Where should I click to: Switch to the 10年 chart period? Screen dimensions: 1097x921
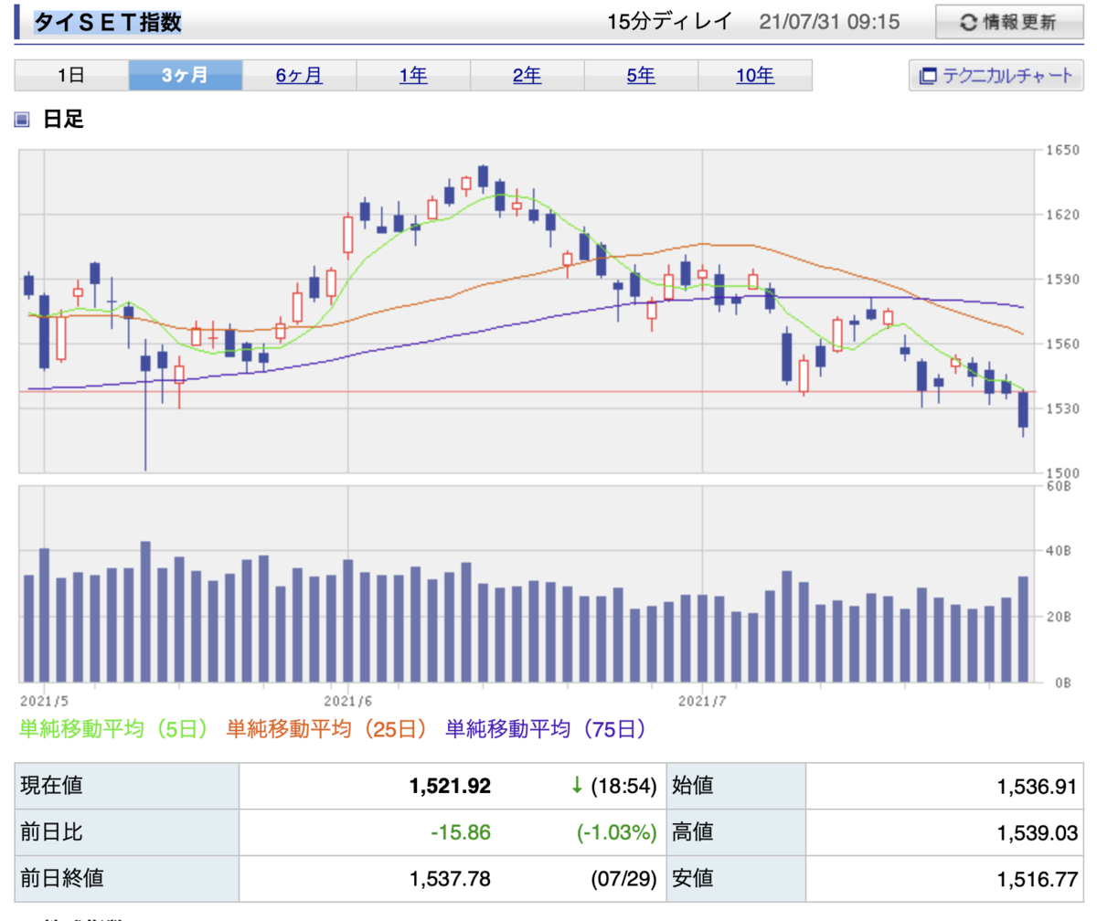pyautogui.click(x=755, y=75)
